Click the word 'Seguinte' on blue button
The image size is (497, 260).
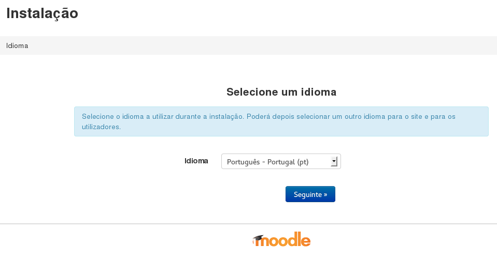pos(308,194)
